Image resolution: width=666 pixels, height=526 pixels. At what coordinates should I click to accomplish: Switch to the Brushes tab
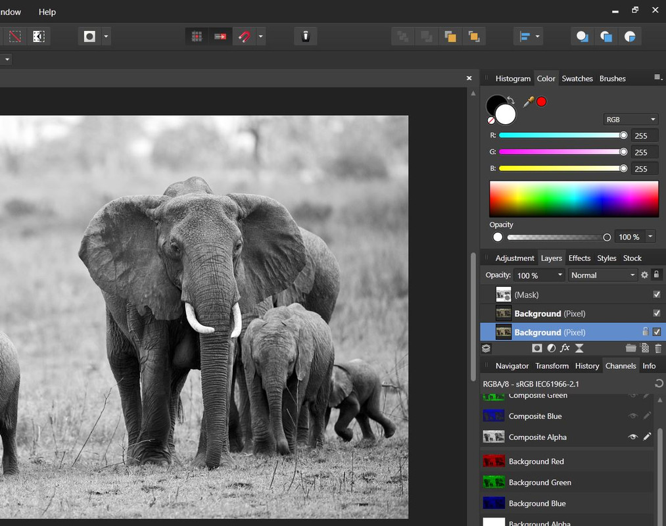pyautogui.click(x=612, y=79)
